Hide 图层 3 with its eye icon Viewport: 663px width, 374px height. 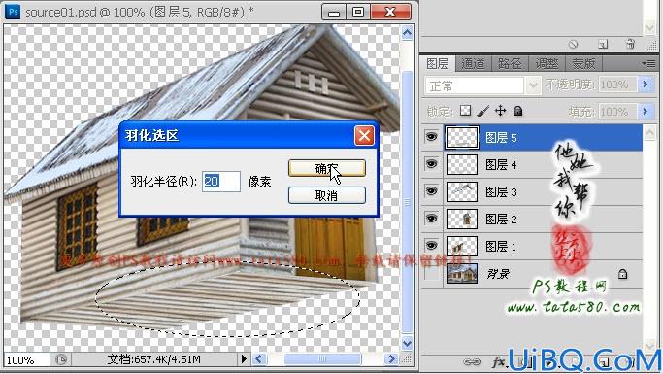431,191
